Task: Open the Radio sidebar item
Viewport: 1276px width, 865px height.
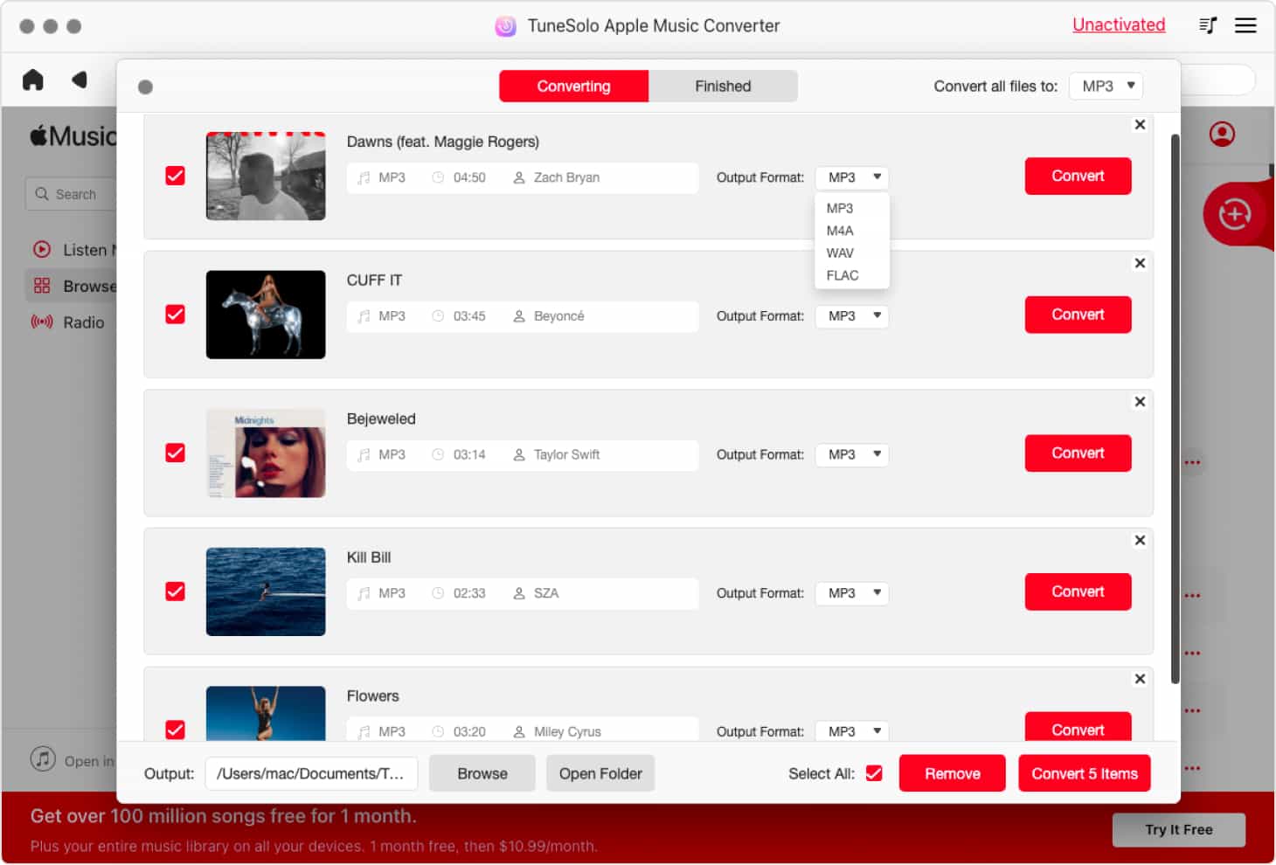Action: click(x=68, y=322)
